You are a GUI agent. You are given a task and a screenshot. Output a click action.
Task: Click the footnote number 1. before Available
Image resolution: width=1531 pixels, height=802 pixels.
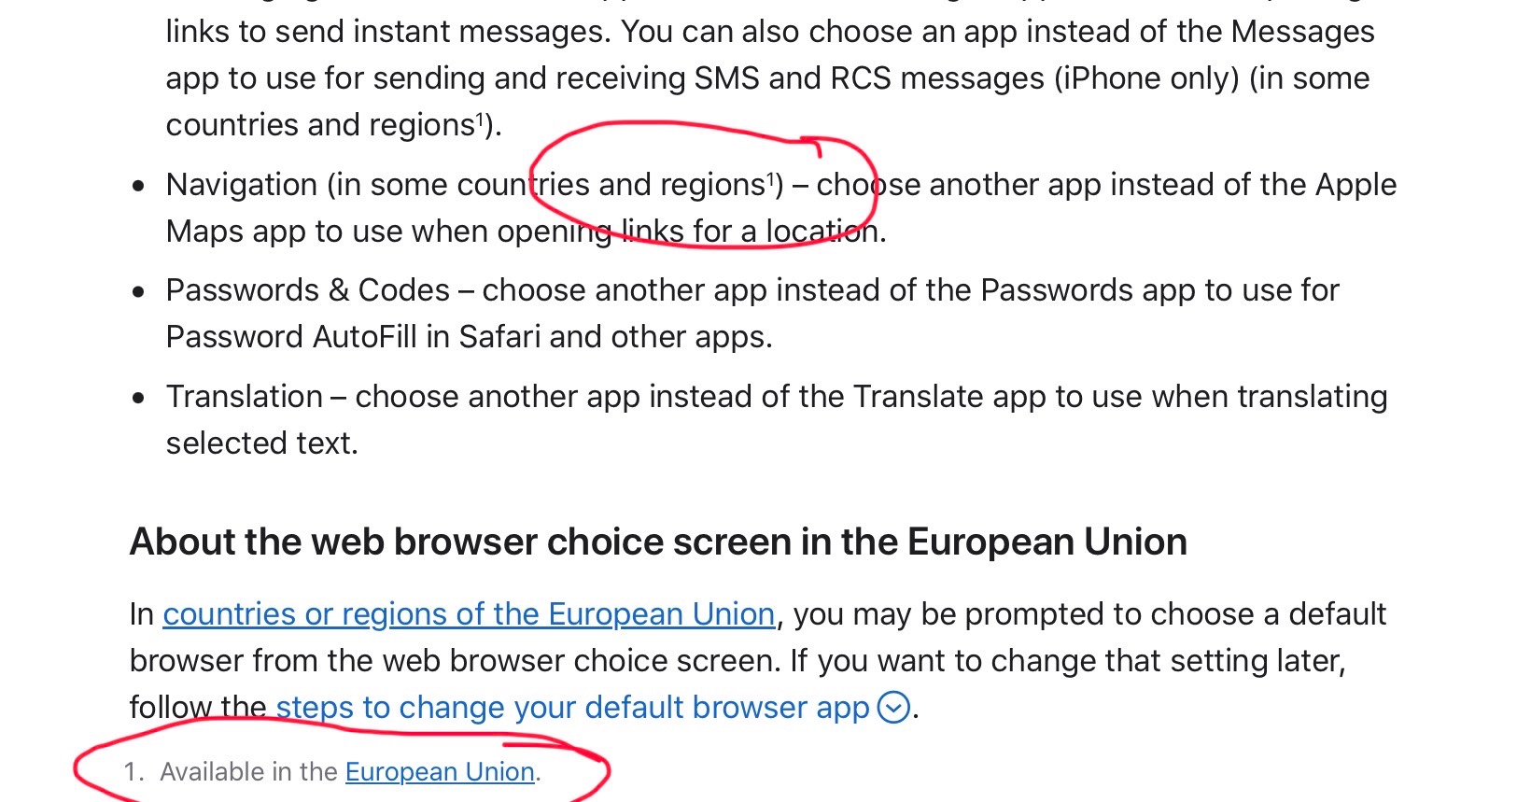pos(134,772)
